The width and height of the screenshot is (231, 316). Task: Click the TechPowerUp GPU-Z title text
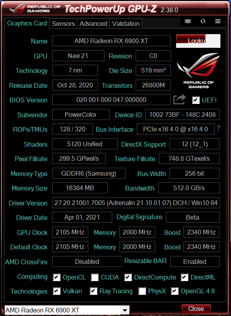tap(111, 9)
